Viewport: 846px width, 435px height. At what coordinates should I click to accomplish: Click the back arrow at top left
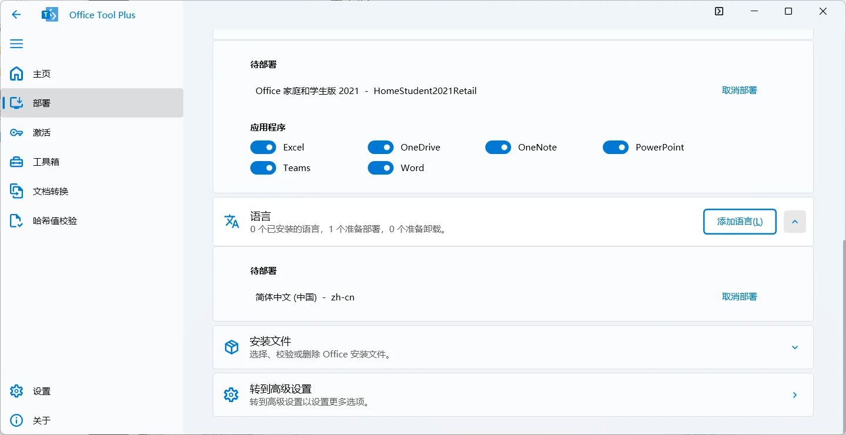16,15
